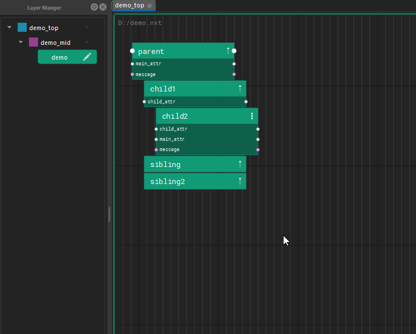Click parent main_attr input plug
The image size is (416, 334).
coord(132,64)
